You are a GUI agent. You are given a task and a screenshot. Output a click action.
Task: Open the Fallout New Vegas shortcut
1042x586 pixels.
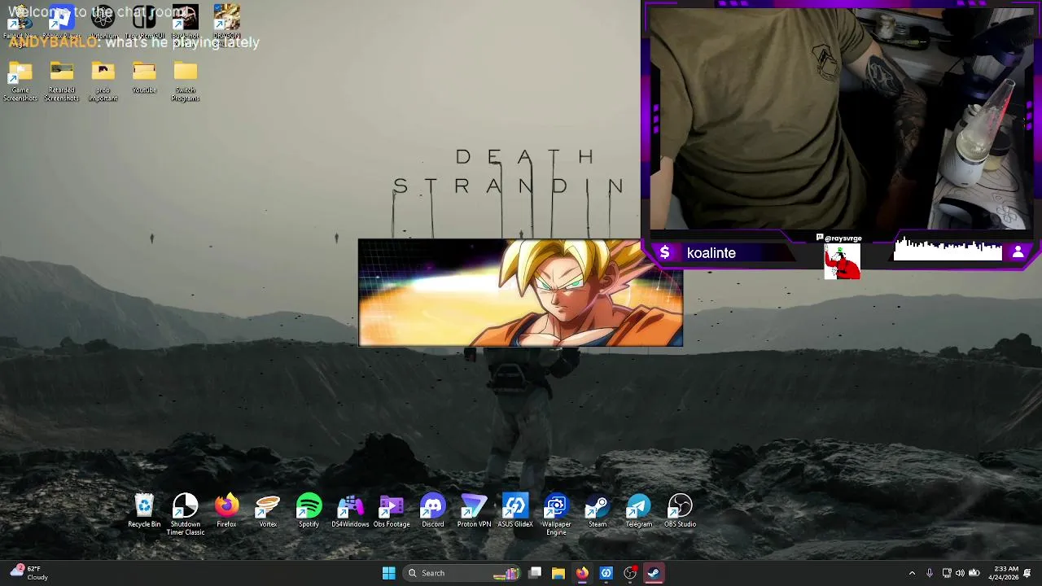point(20,24)
